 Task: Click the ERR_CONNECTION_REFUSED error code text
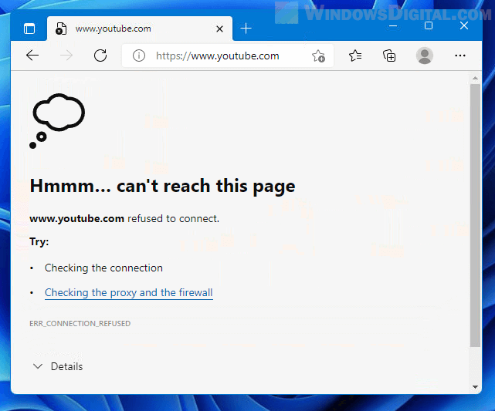point(80,324)
